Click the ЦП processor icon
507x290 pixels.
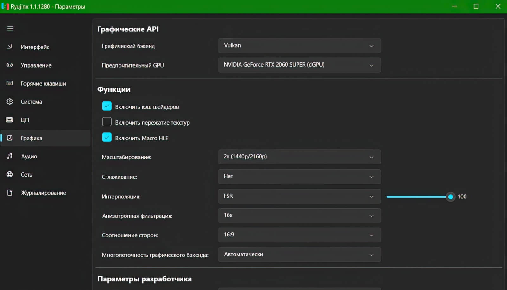pos(10,120)
